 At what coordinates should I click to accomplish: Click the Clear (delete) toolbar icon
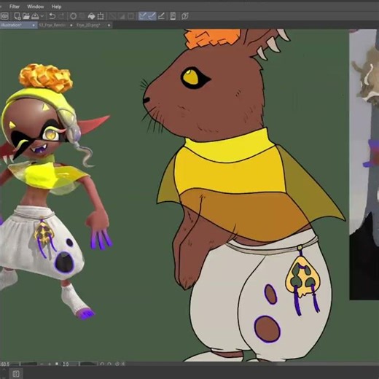[x=73, y=16]
